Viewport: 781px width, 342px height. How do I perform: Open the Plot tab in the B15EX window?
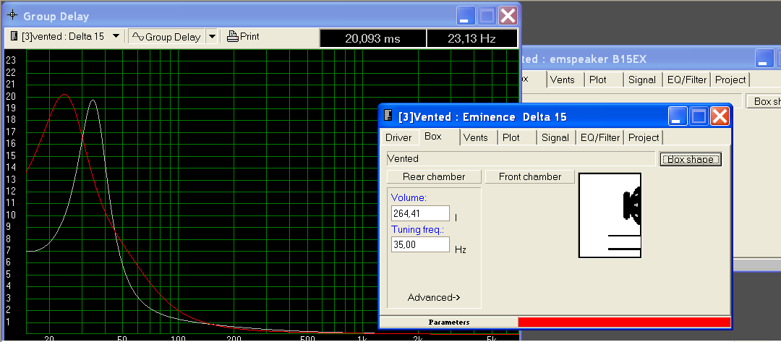pyautogui.click(x=598, y=80)
